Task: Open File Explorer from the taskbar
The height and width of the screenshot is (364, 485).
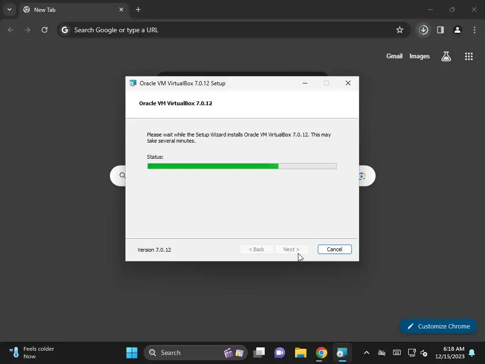Action: coord(300,353)
